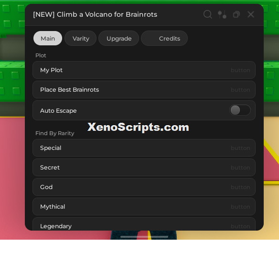Switch to the Varity tab

(x=81, y=38)
